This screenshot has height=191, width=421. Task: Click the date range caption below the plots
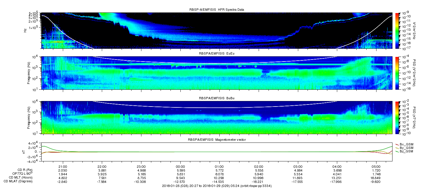pos(217,185)
